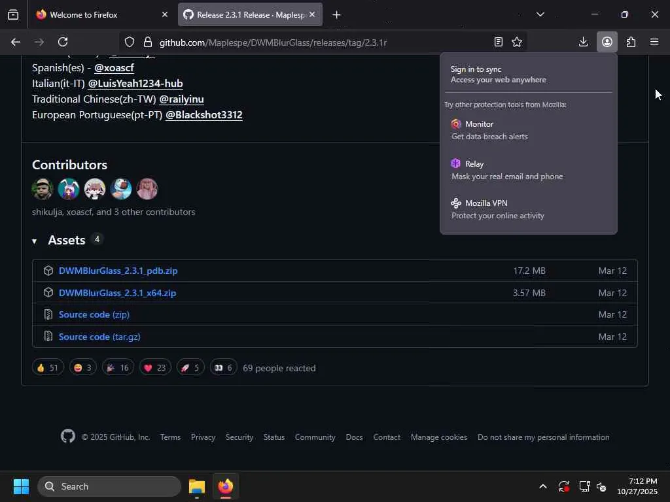Viewport: 670px width, 502px height.
Task: Show hidden system tray icons chevron
Action: (542, 486)
